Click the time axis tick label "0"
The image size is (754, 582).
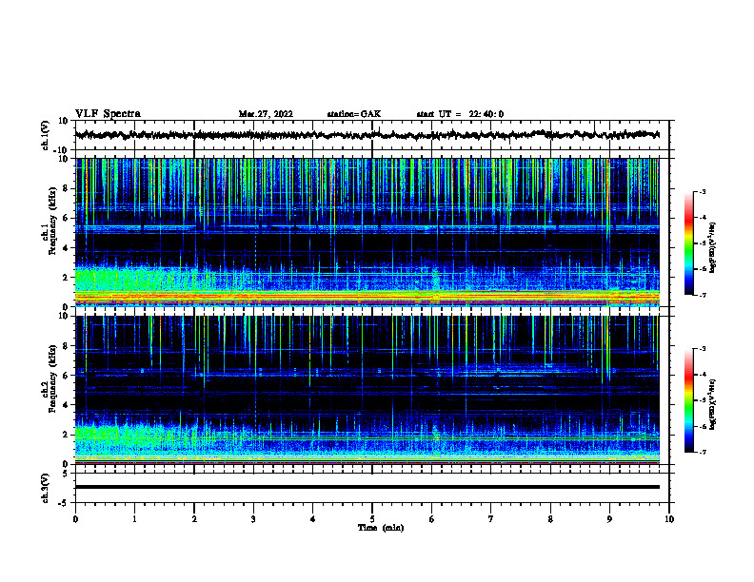click(x=75, y=519)
